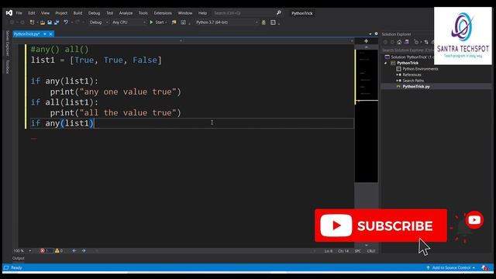
Task: Click Solution Explorer Back navigation icon
Action: (385, 42)
